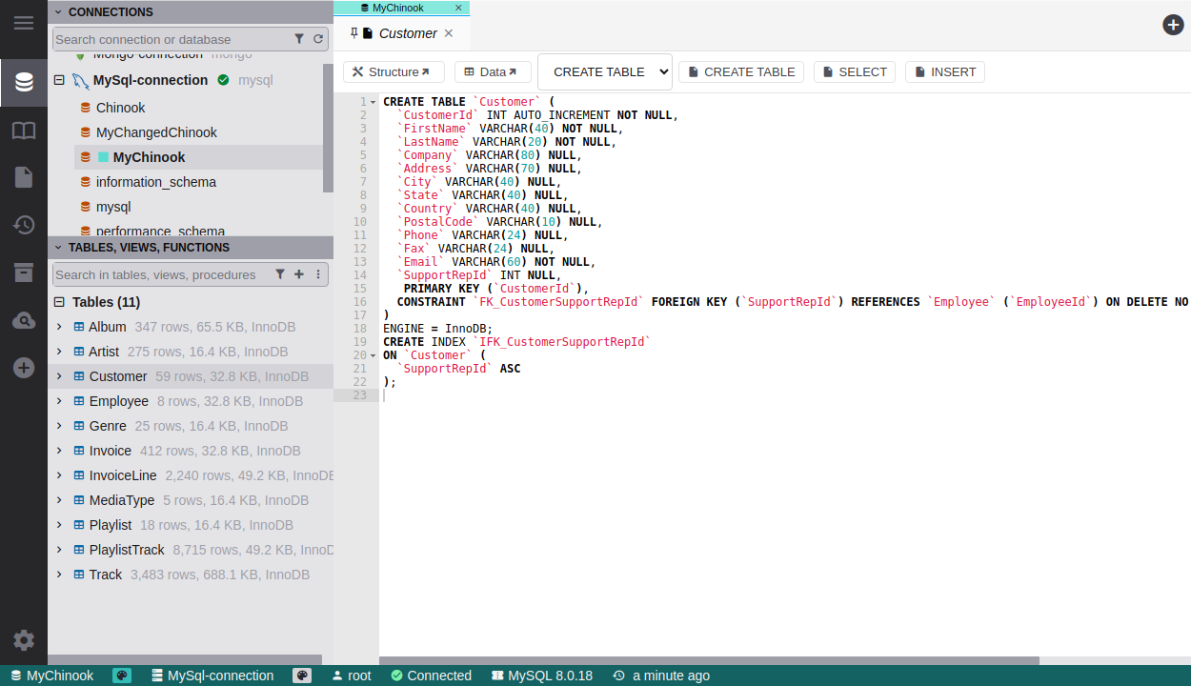Select the MyChinook database tab
This screenshot has width=1191, height=686.
click(398, 8)
